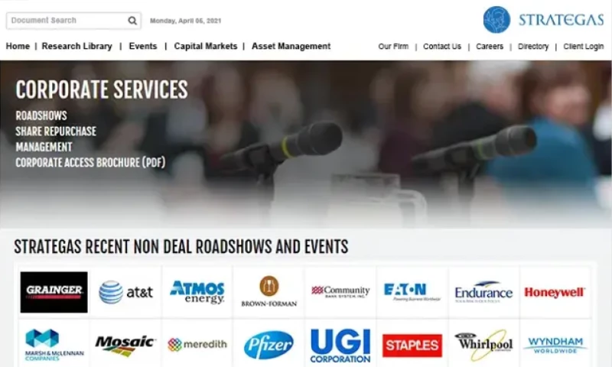The width and height of the screenshot is (612, 367).
Task: Visit the Careers page link
Action: (490, 47)
